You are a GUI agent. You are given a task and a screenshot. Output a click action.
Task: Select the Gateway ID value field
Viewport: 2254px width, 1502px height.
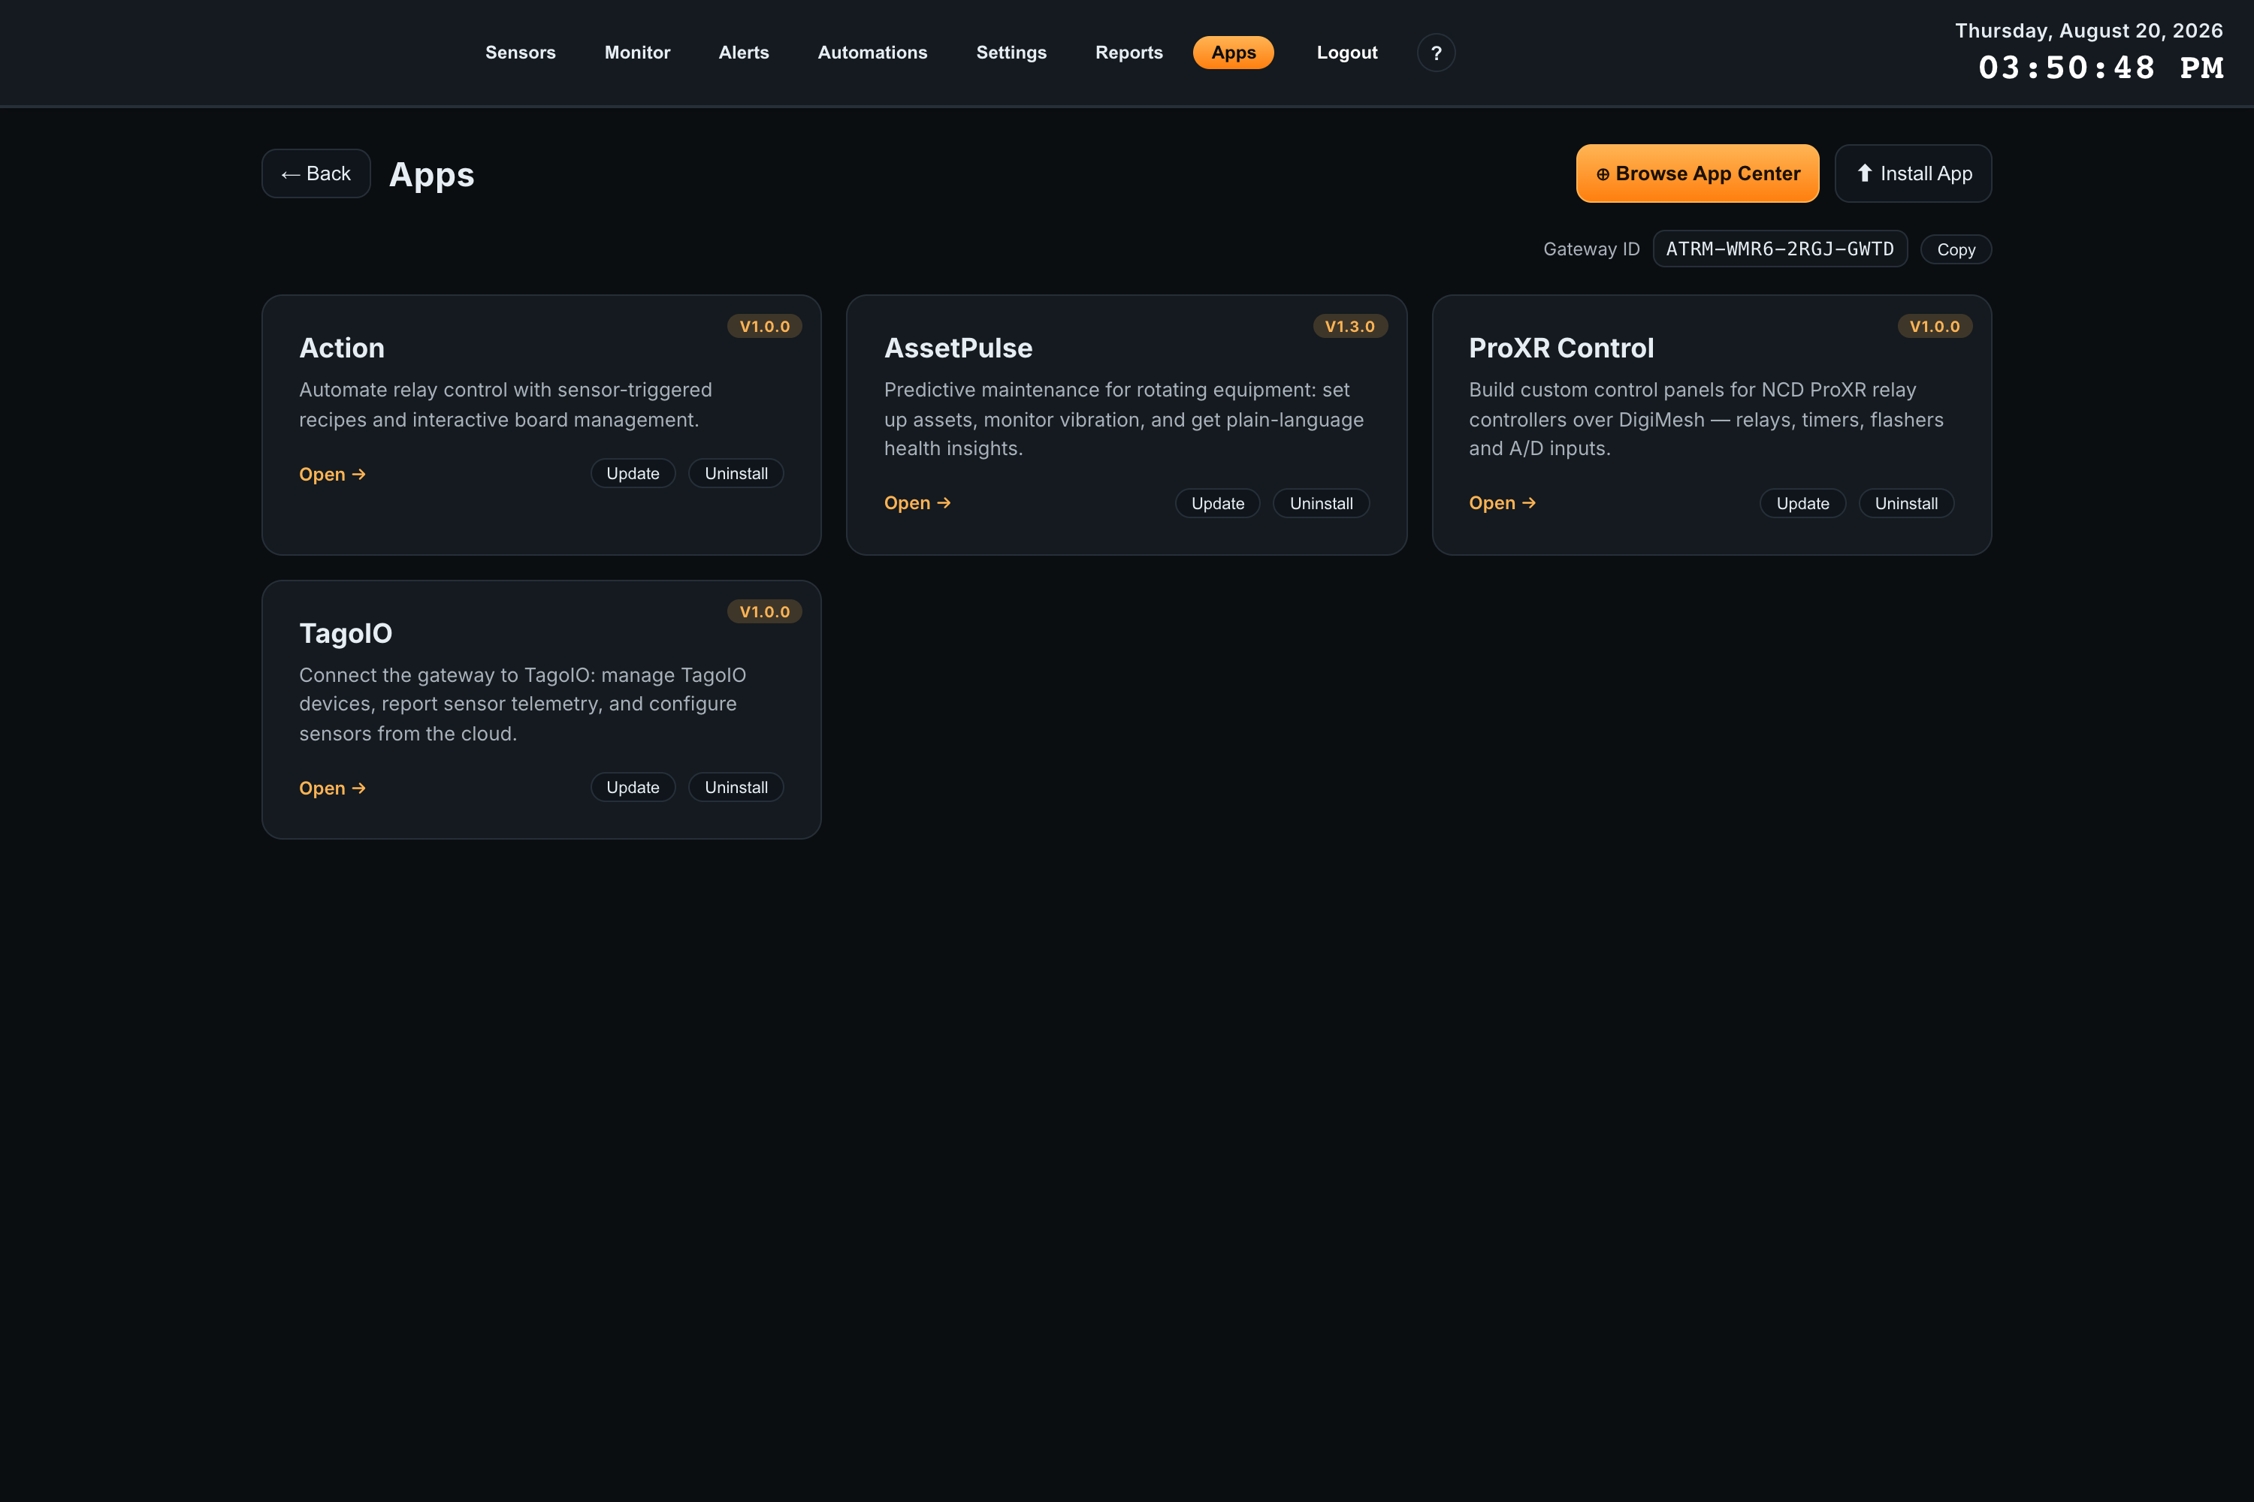click(1780, 249)
